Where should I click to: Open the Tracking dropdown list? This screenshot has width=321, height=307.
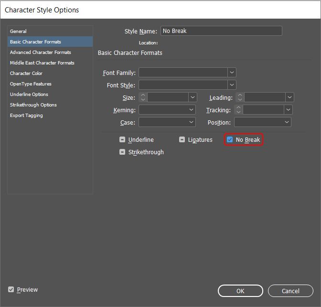point(288,110)
